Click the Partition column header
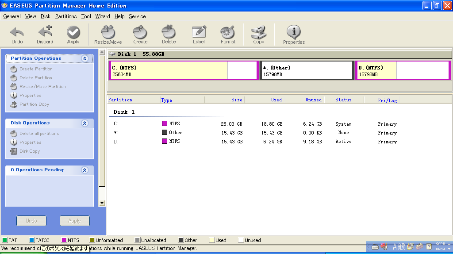Image resolution: width=453 pixels, height=254 pixels. [134, 100]
